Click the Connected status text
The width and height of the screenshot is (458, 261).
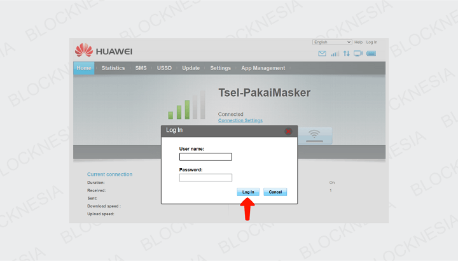click(x=231, y=115)
